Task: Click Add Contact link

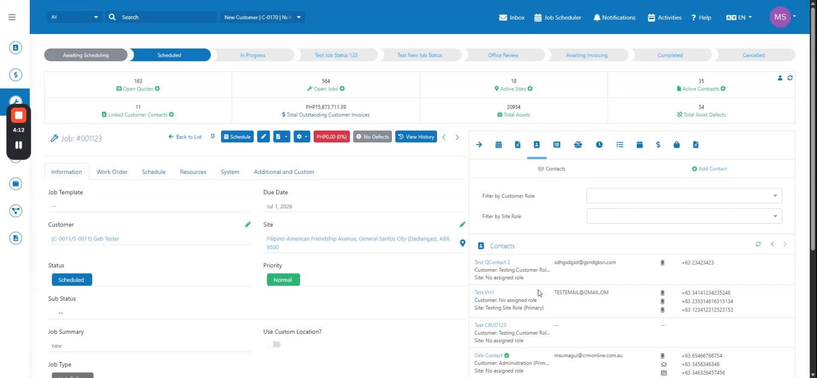Action: click(x=709, y=169)
